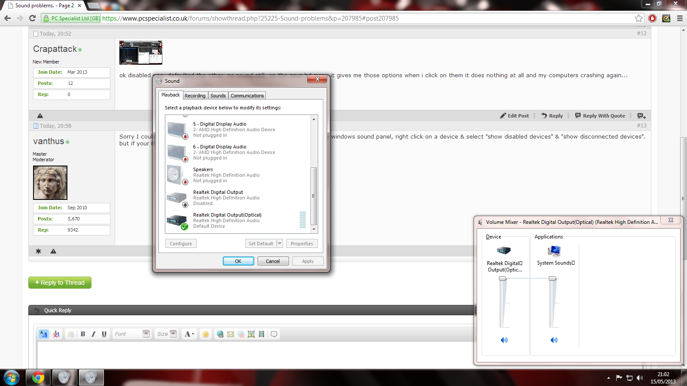Toggle the editor source mode icon
The image size is (687, 386).
click(x=44, y=334)
